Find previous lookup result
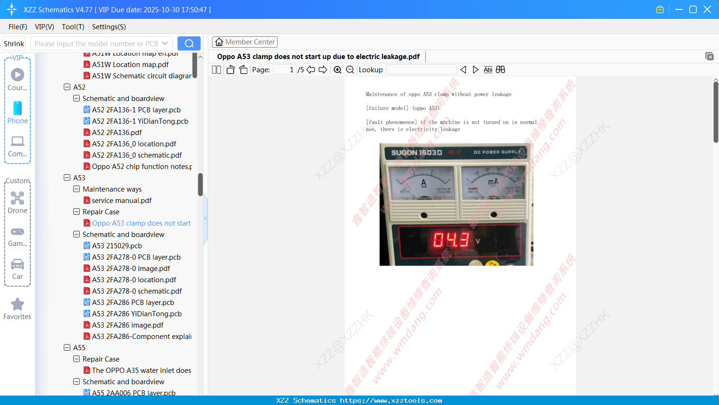 pos(463,70)
